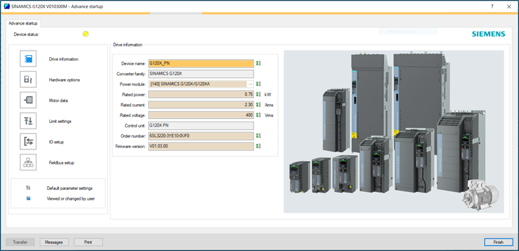Click the kW unit label
The height and width of the screenshot is (251, 519).
[x=267, y=94]
